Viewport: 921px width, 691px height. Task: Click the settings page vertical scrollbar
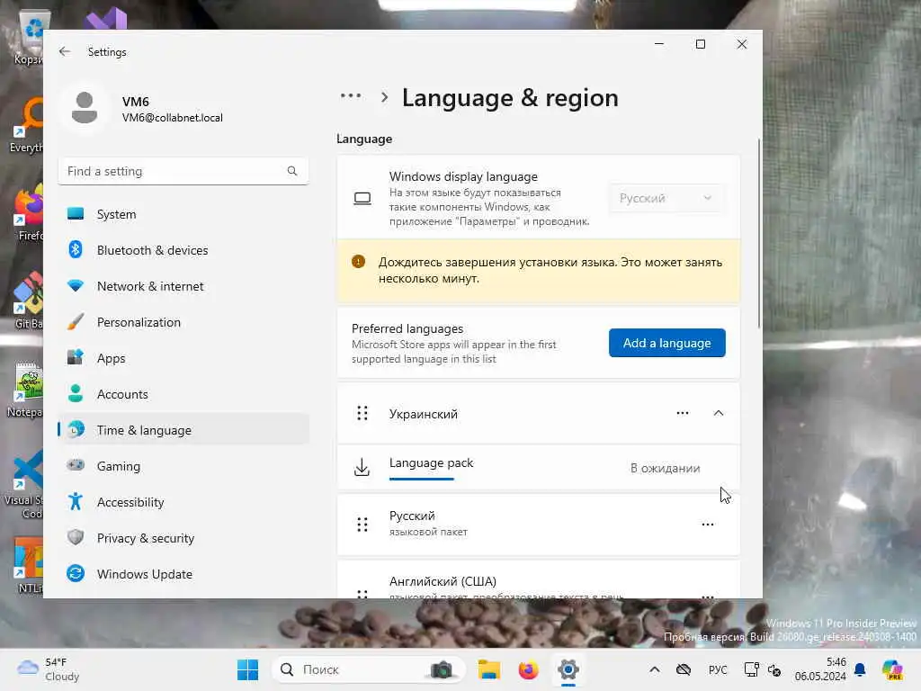[759, 234]
